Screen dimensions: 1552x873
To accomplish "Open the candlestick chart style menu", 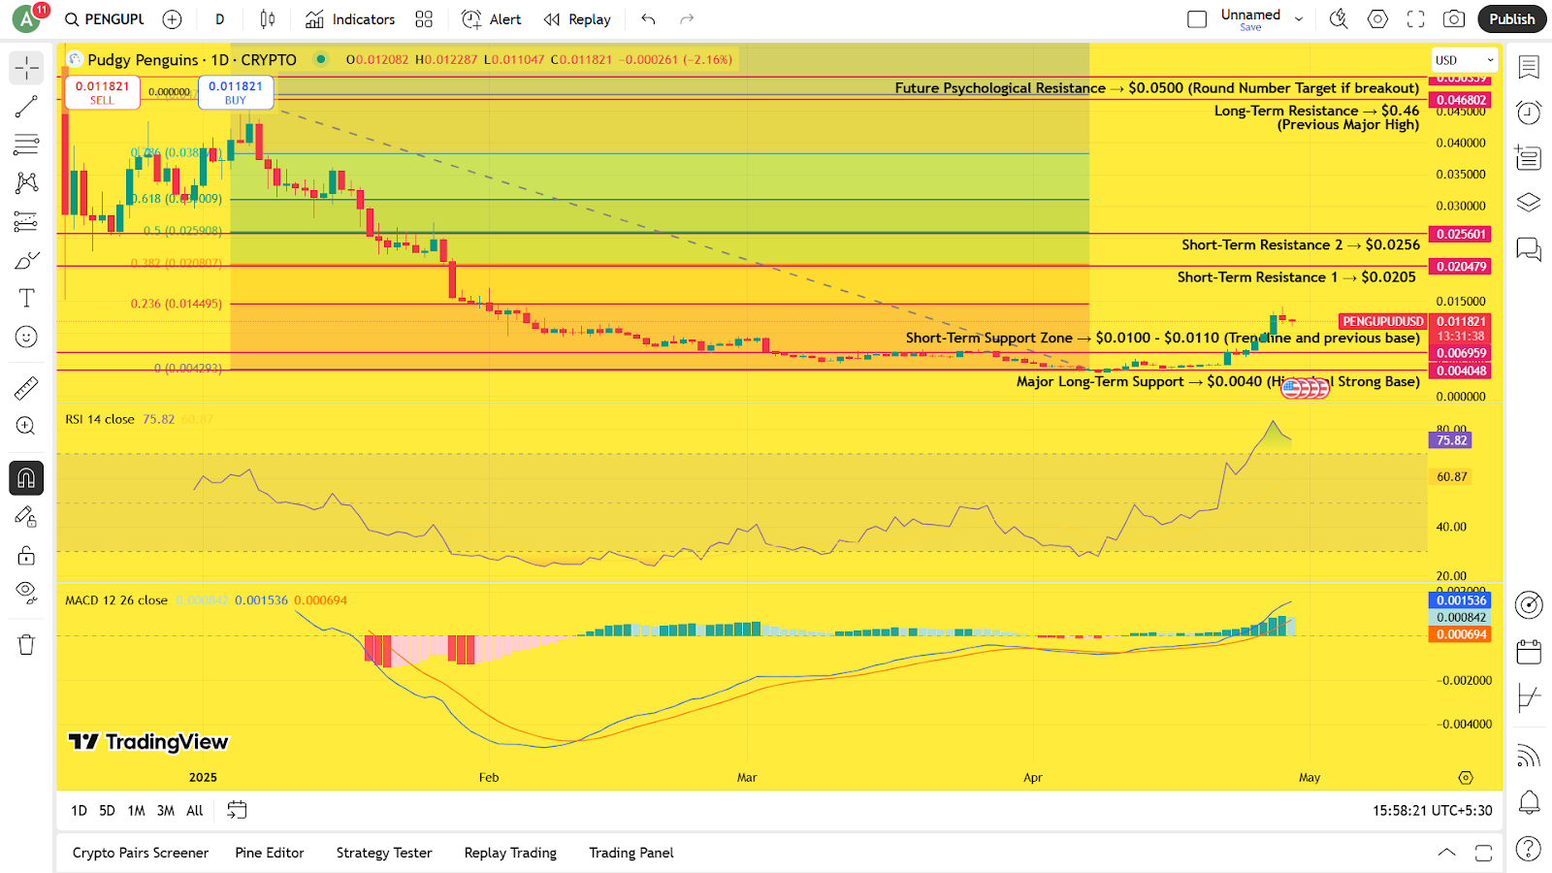I will tap(268, 19).
